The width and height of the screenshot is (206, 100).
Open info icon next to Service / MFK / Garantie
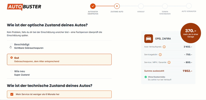[169, 62]
